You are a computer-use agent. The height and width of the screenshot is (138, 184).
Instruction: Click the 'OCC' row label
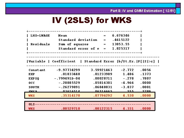coord(32,83)
